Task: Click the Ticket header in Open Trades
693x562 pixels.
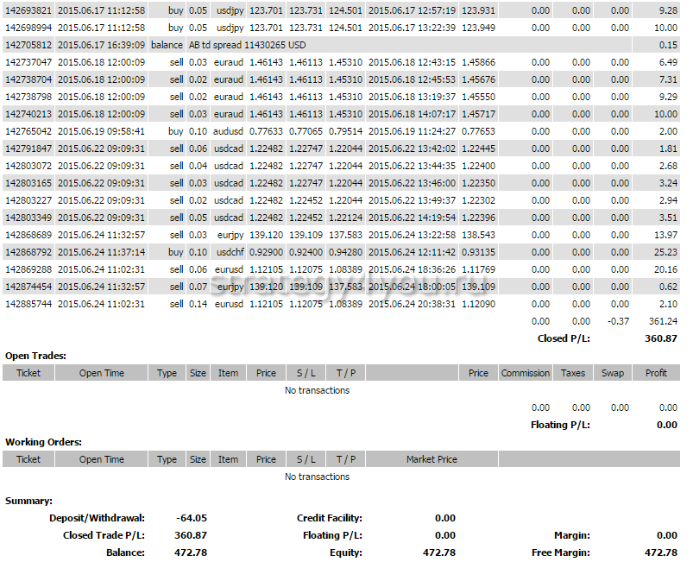Action: point(28,373)
